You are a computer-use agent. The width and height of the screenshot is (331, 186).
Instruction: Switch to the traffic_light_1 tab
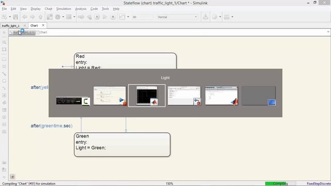[x=11, y=26]
